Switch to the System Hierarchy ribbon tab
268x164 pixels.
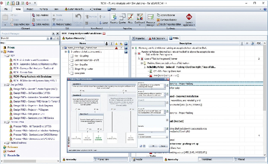(x=74, y=9)
